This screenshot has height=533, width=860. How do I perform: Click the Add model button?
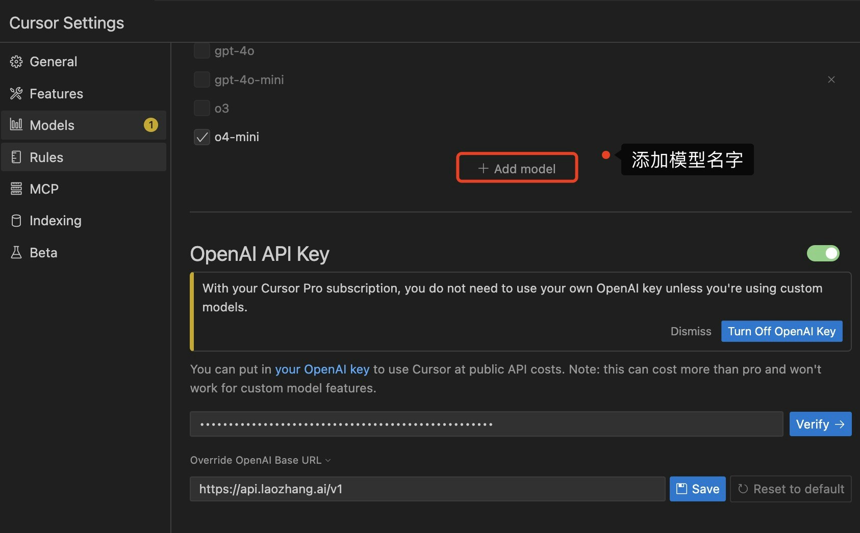[x=517, y=168]
